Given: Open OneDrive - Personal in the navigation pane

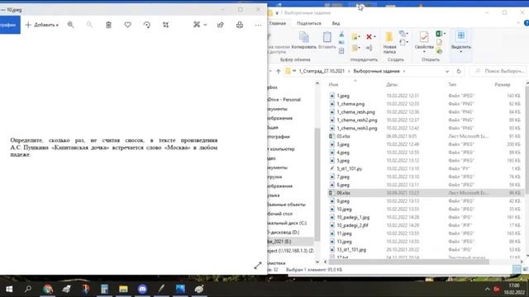Looking at the screenshot, I should point(284,100).
